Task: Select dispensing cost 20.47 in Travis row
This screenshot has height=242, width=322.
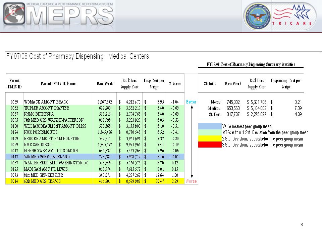Action: [160, 181]
